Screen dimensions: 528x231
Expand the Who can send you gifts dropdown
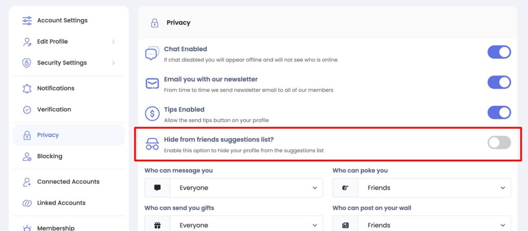click(x=234, y=225)
